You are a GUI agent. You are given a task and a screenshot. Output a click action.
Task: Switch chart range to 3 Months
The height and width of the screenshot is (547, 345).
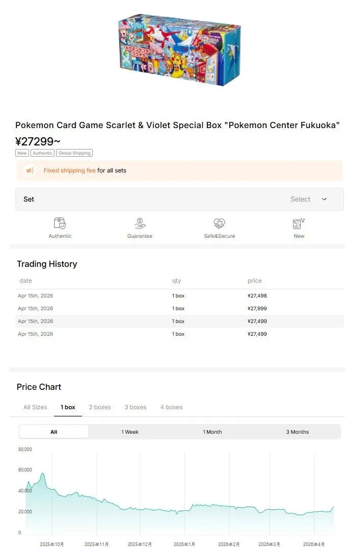(298, 432)
